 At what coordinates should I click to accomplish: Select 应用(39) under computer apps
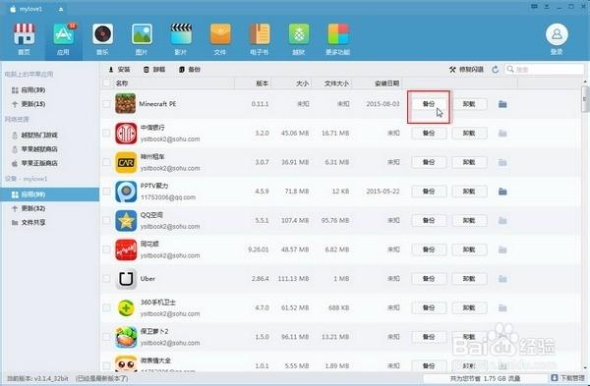(x=29, y=90)
